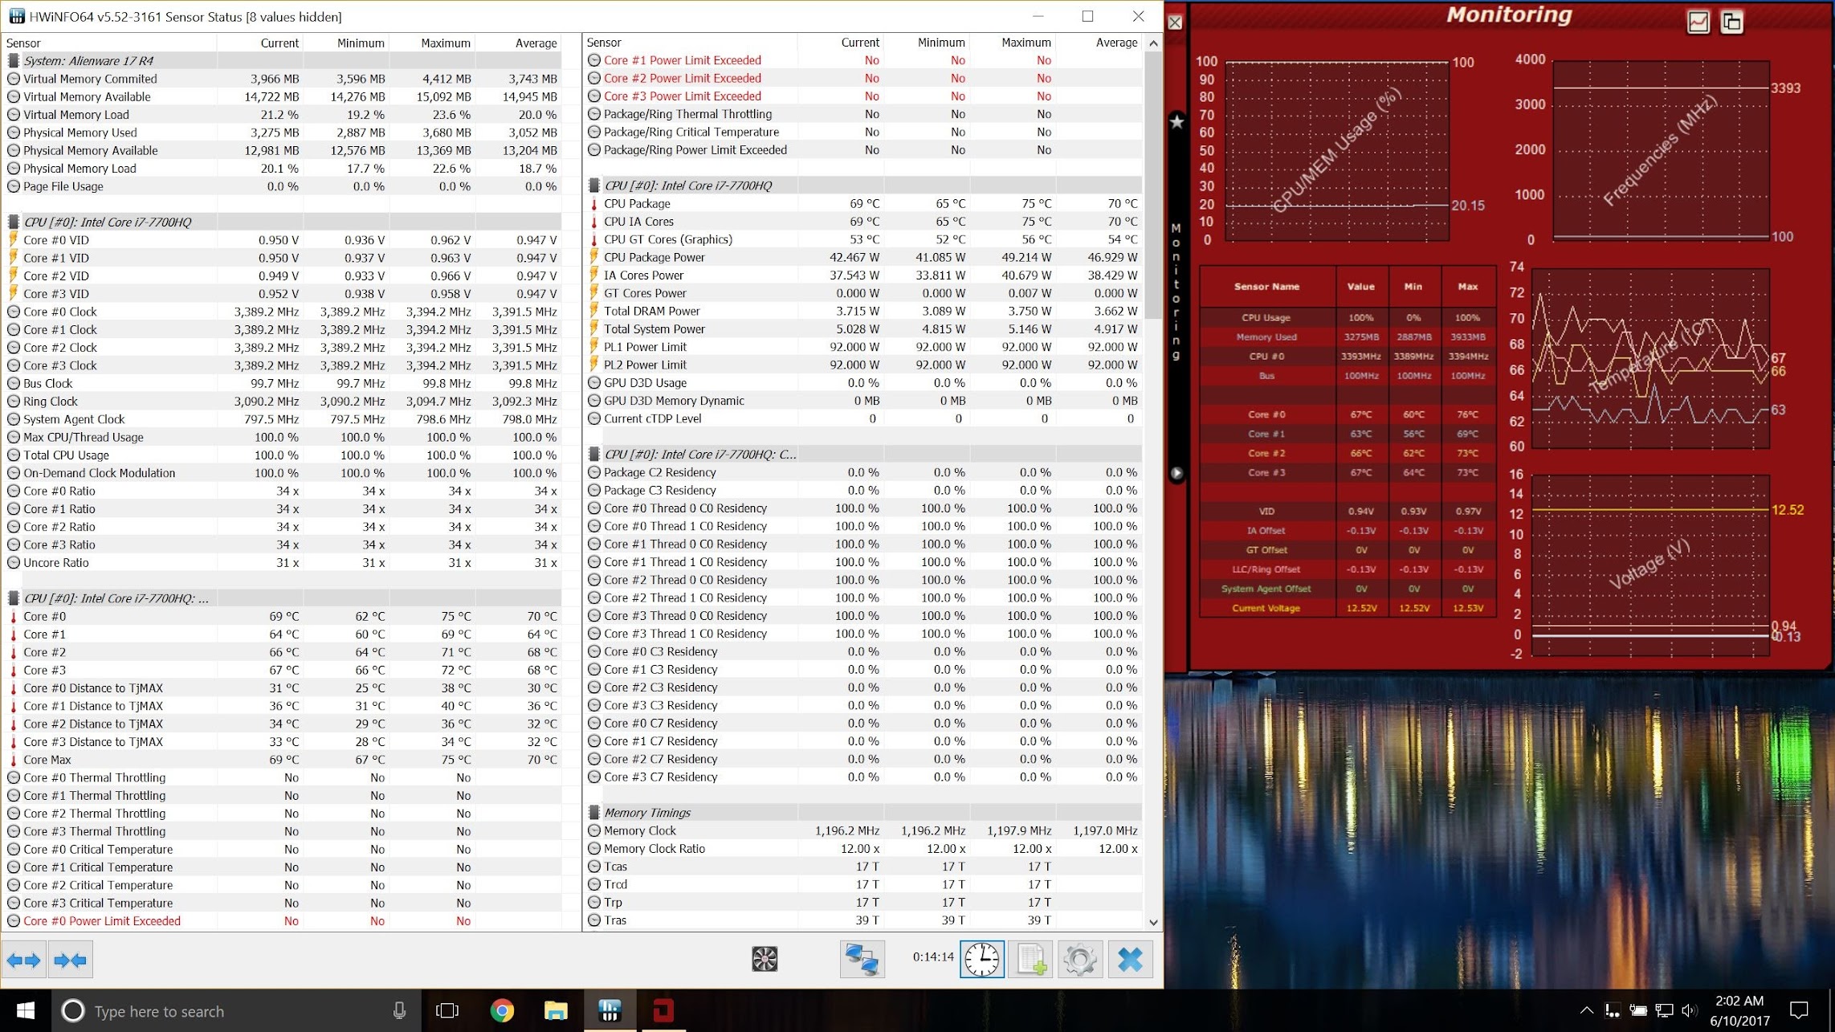Image resolution: width=1835 pixels, height=1032 pixels.
Task: Click the volume speaker tray icon
Action: tap(1690, 1010)
